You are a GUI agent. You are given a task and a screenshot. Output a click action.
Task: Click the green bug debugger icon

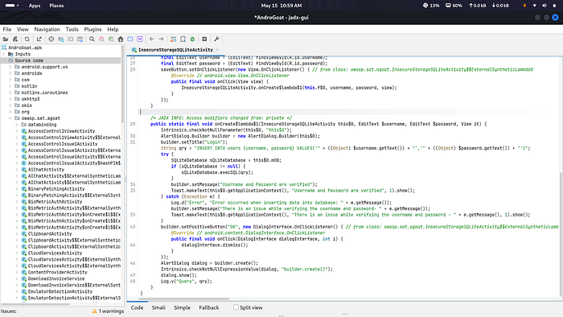click(x=192, y=39)
